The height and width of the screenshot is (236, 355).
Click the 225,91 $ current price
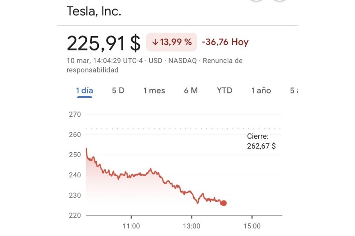click(103, 42)
